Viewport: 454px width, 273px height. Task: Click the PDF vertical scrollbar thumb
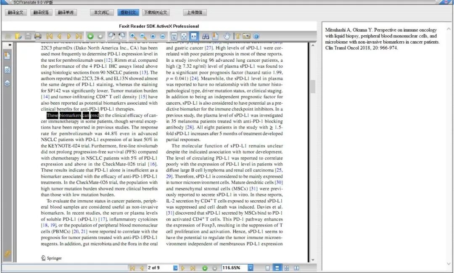313,87
